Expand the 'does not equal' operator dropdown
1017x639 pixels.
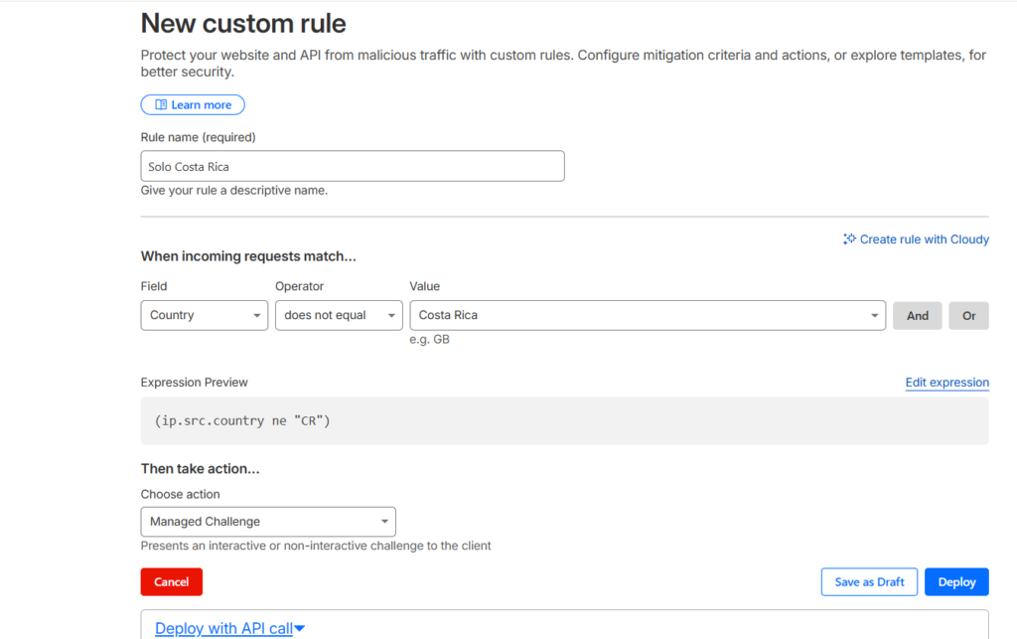pyautogui.click(x=339, y=315)
